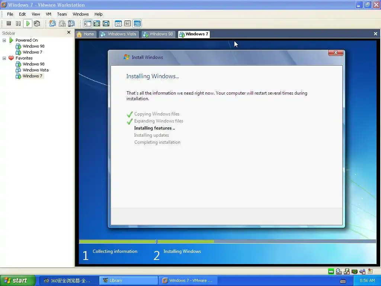
Task: Switch to the Home tab
Action: pyautogui.click(x=86, y=34)
